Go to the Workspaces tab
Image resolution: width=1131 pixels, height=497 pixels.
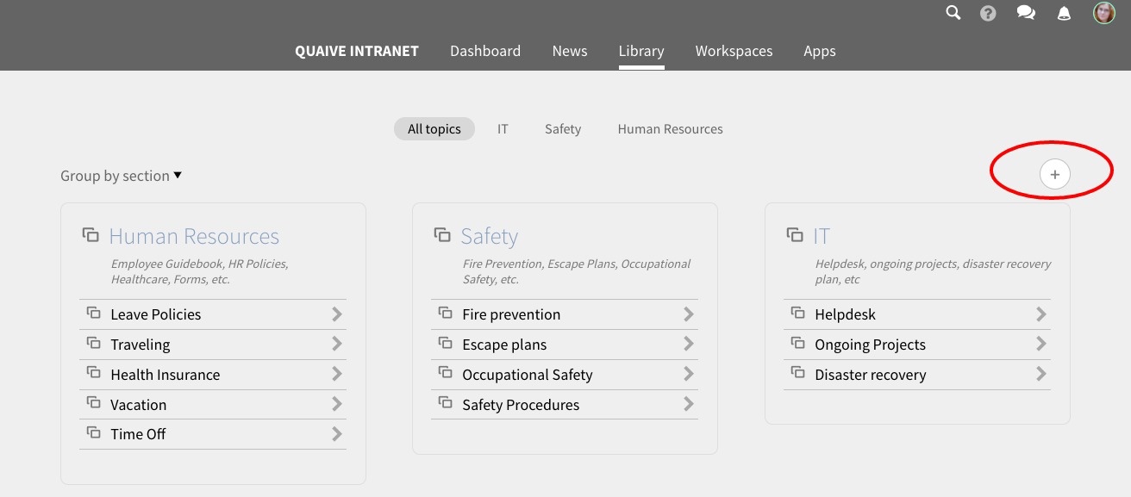734,51
